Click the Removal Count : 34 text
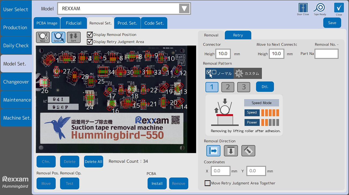The height and width of the screenshot is (195, 349). (128, 161)
